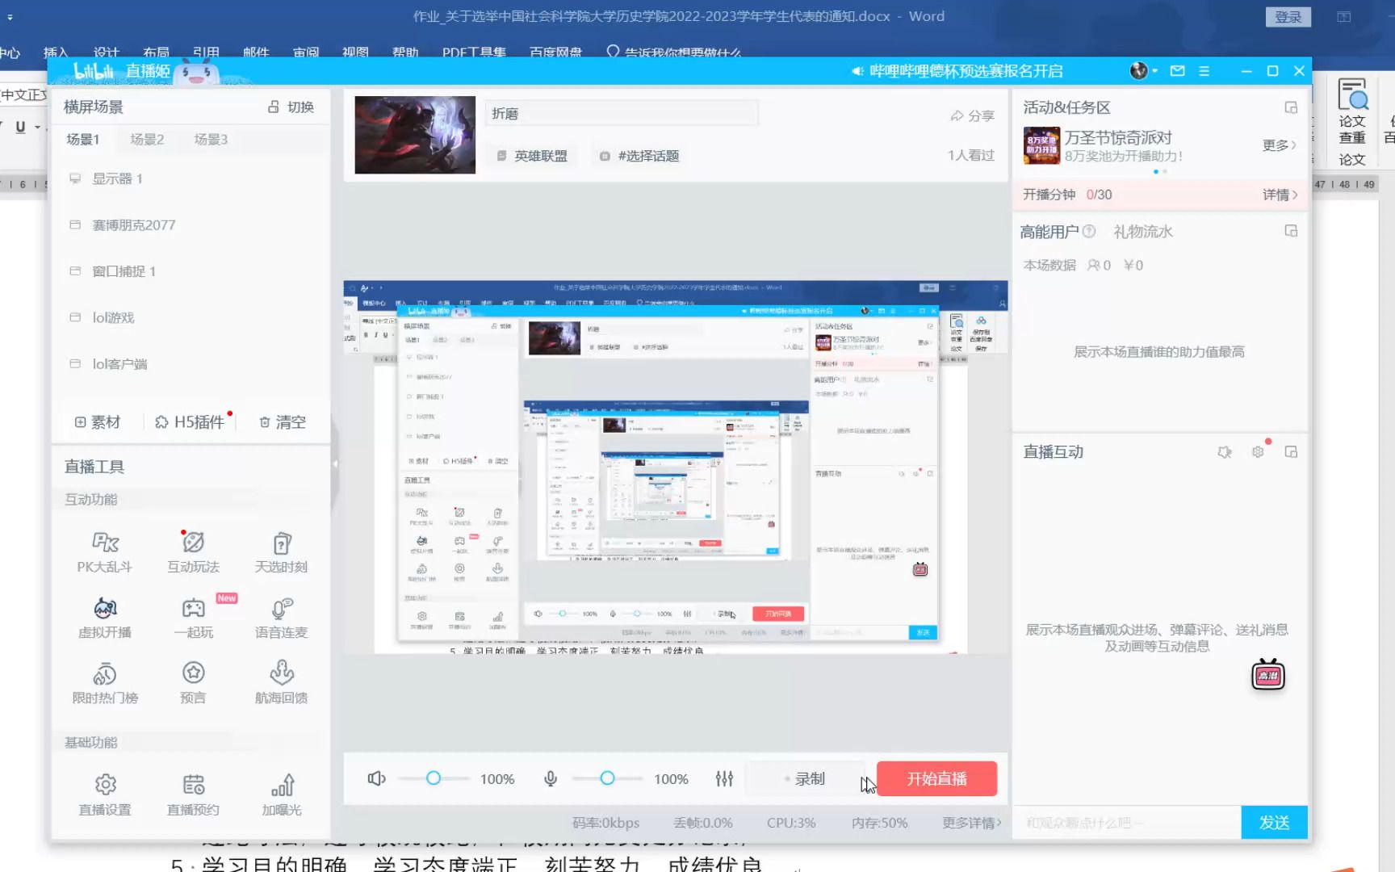The width and height of the screenshot is (1395, 872).
Task: Mute the stream output volume speaker icon
Action: [375, 778]
